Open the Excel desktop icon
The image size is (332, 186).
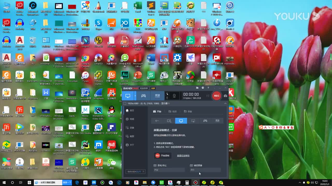click(138, 7)
